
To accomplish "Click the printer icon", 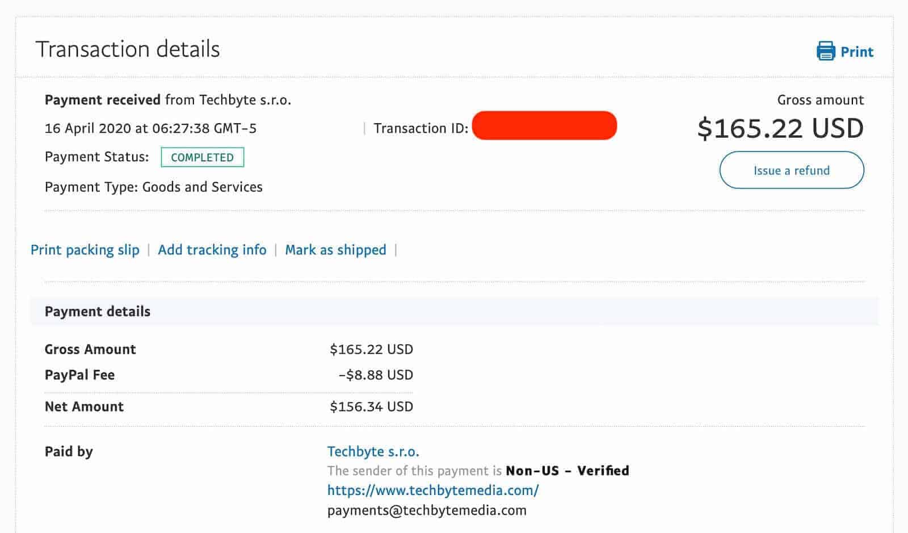I will coord(826,51).
